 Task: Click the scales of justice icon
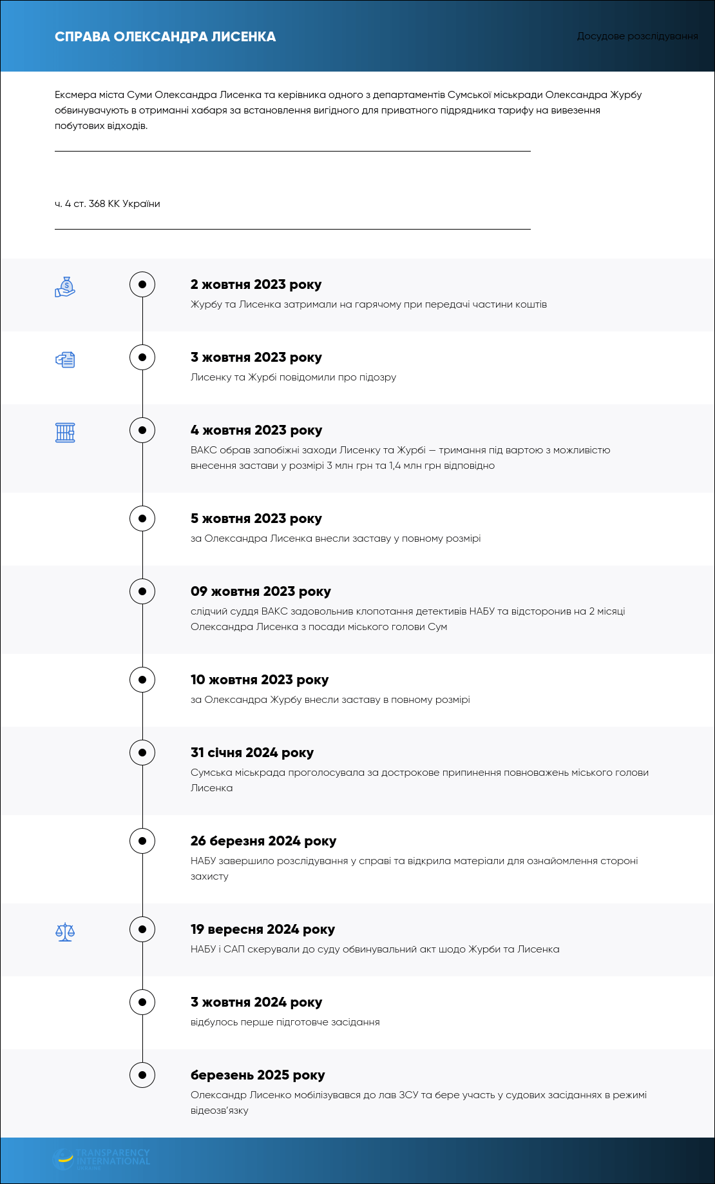point(65,931)
